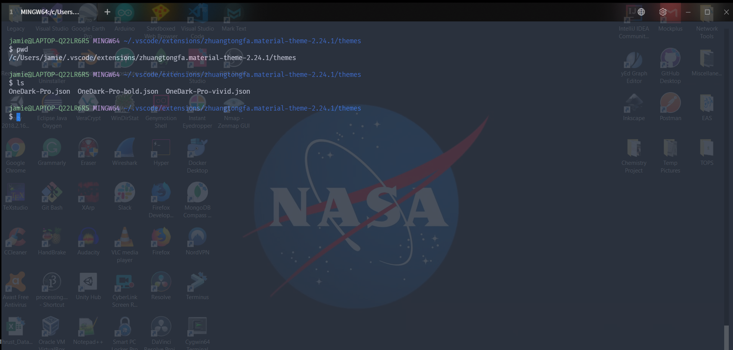Open Postman
Image resolution: width=733 pixels, height=350 pixels.
tap(670, 103)
